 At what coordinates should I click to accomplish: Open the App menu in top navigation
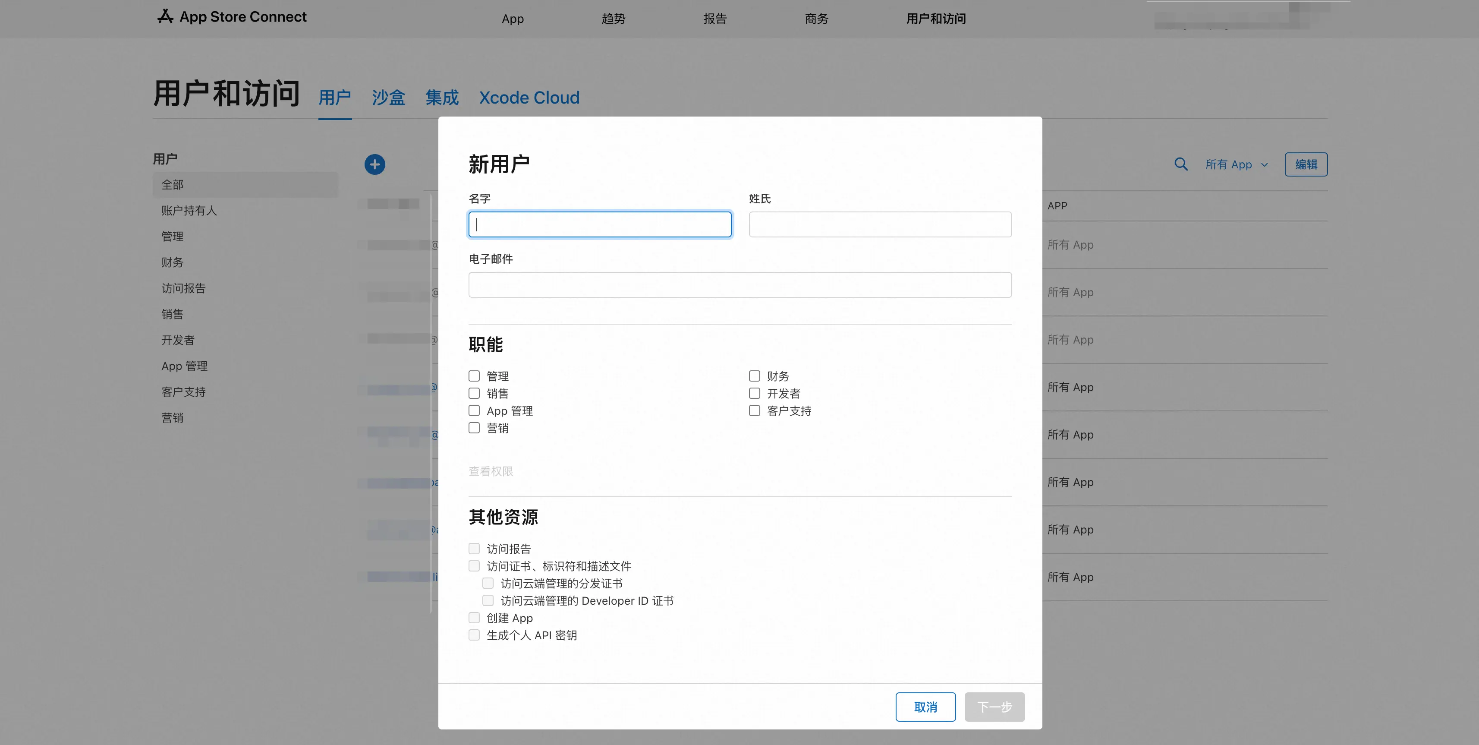pyautogui.click(x=512, y=19)
